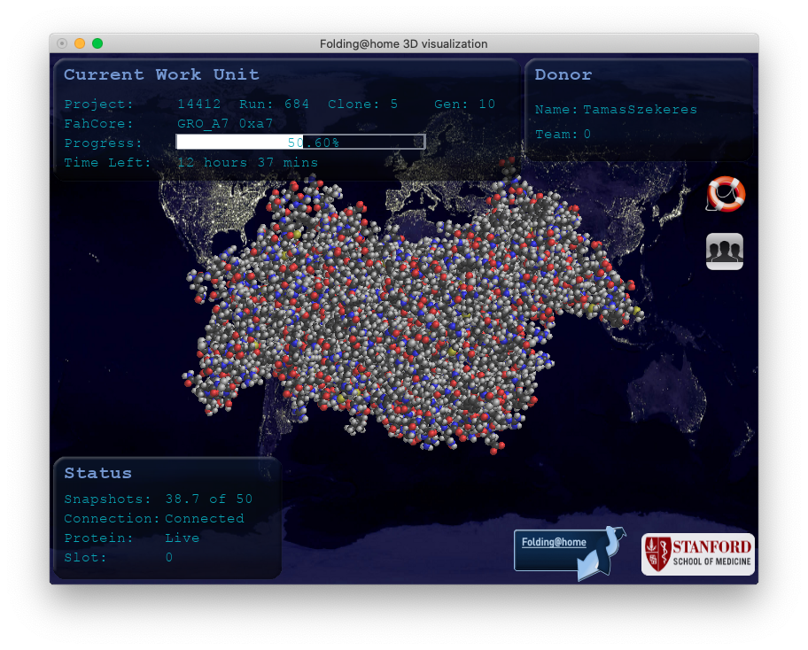Click snapshots value '38.7 of 50'
808x650 pixels.
[x=209, y=499]
